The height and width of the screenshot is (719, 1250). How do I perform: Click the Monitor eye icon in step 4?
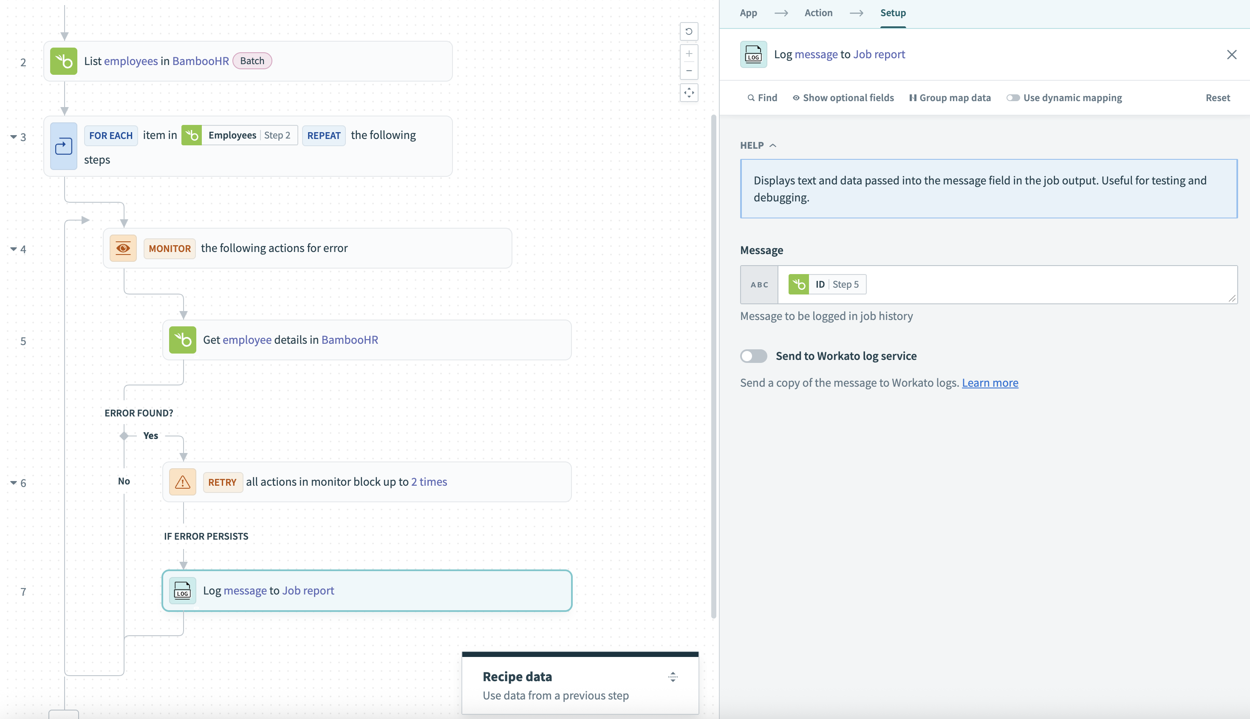123,248
